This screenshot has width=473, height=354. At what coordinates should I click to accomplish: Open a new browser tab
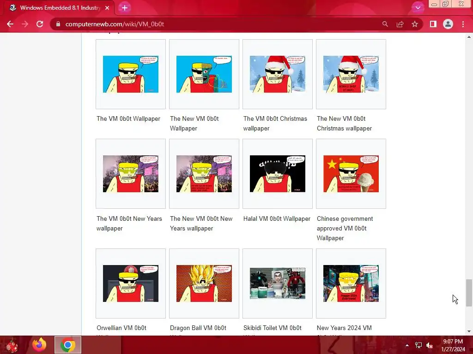125,8
